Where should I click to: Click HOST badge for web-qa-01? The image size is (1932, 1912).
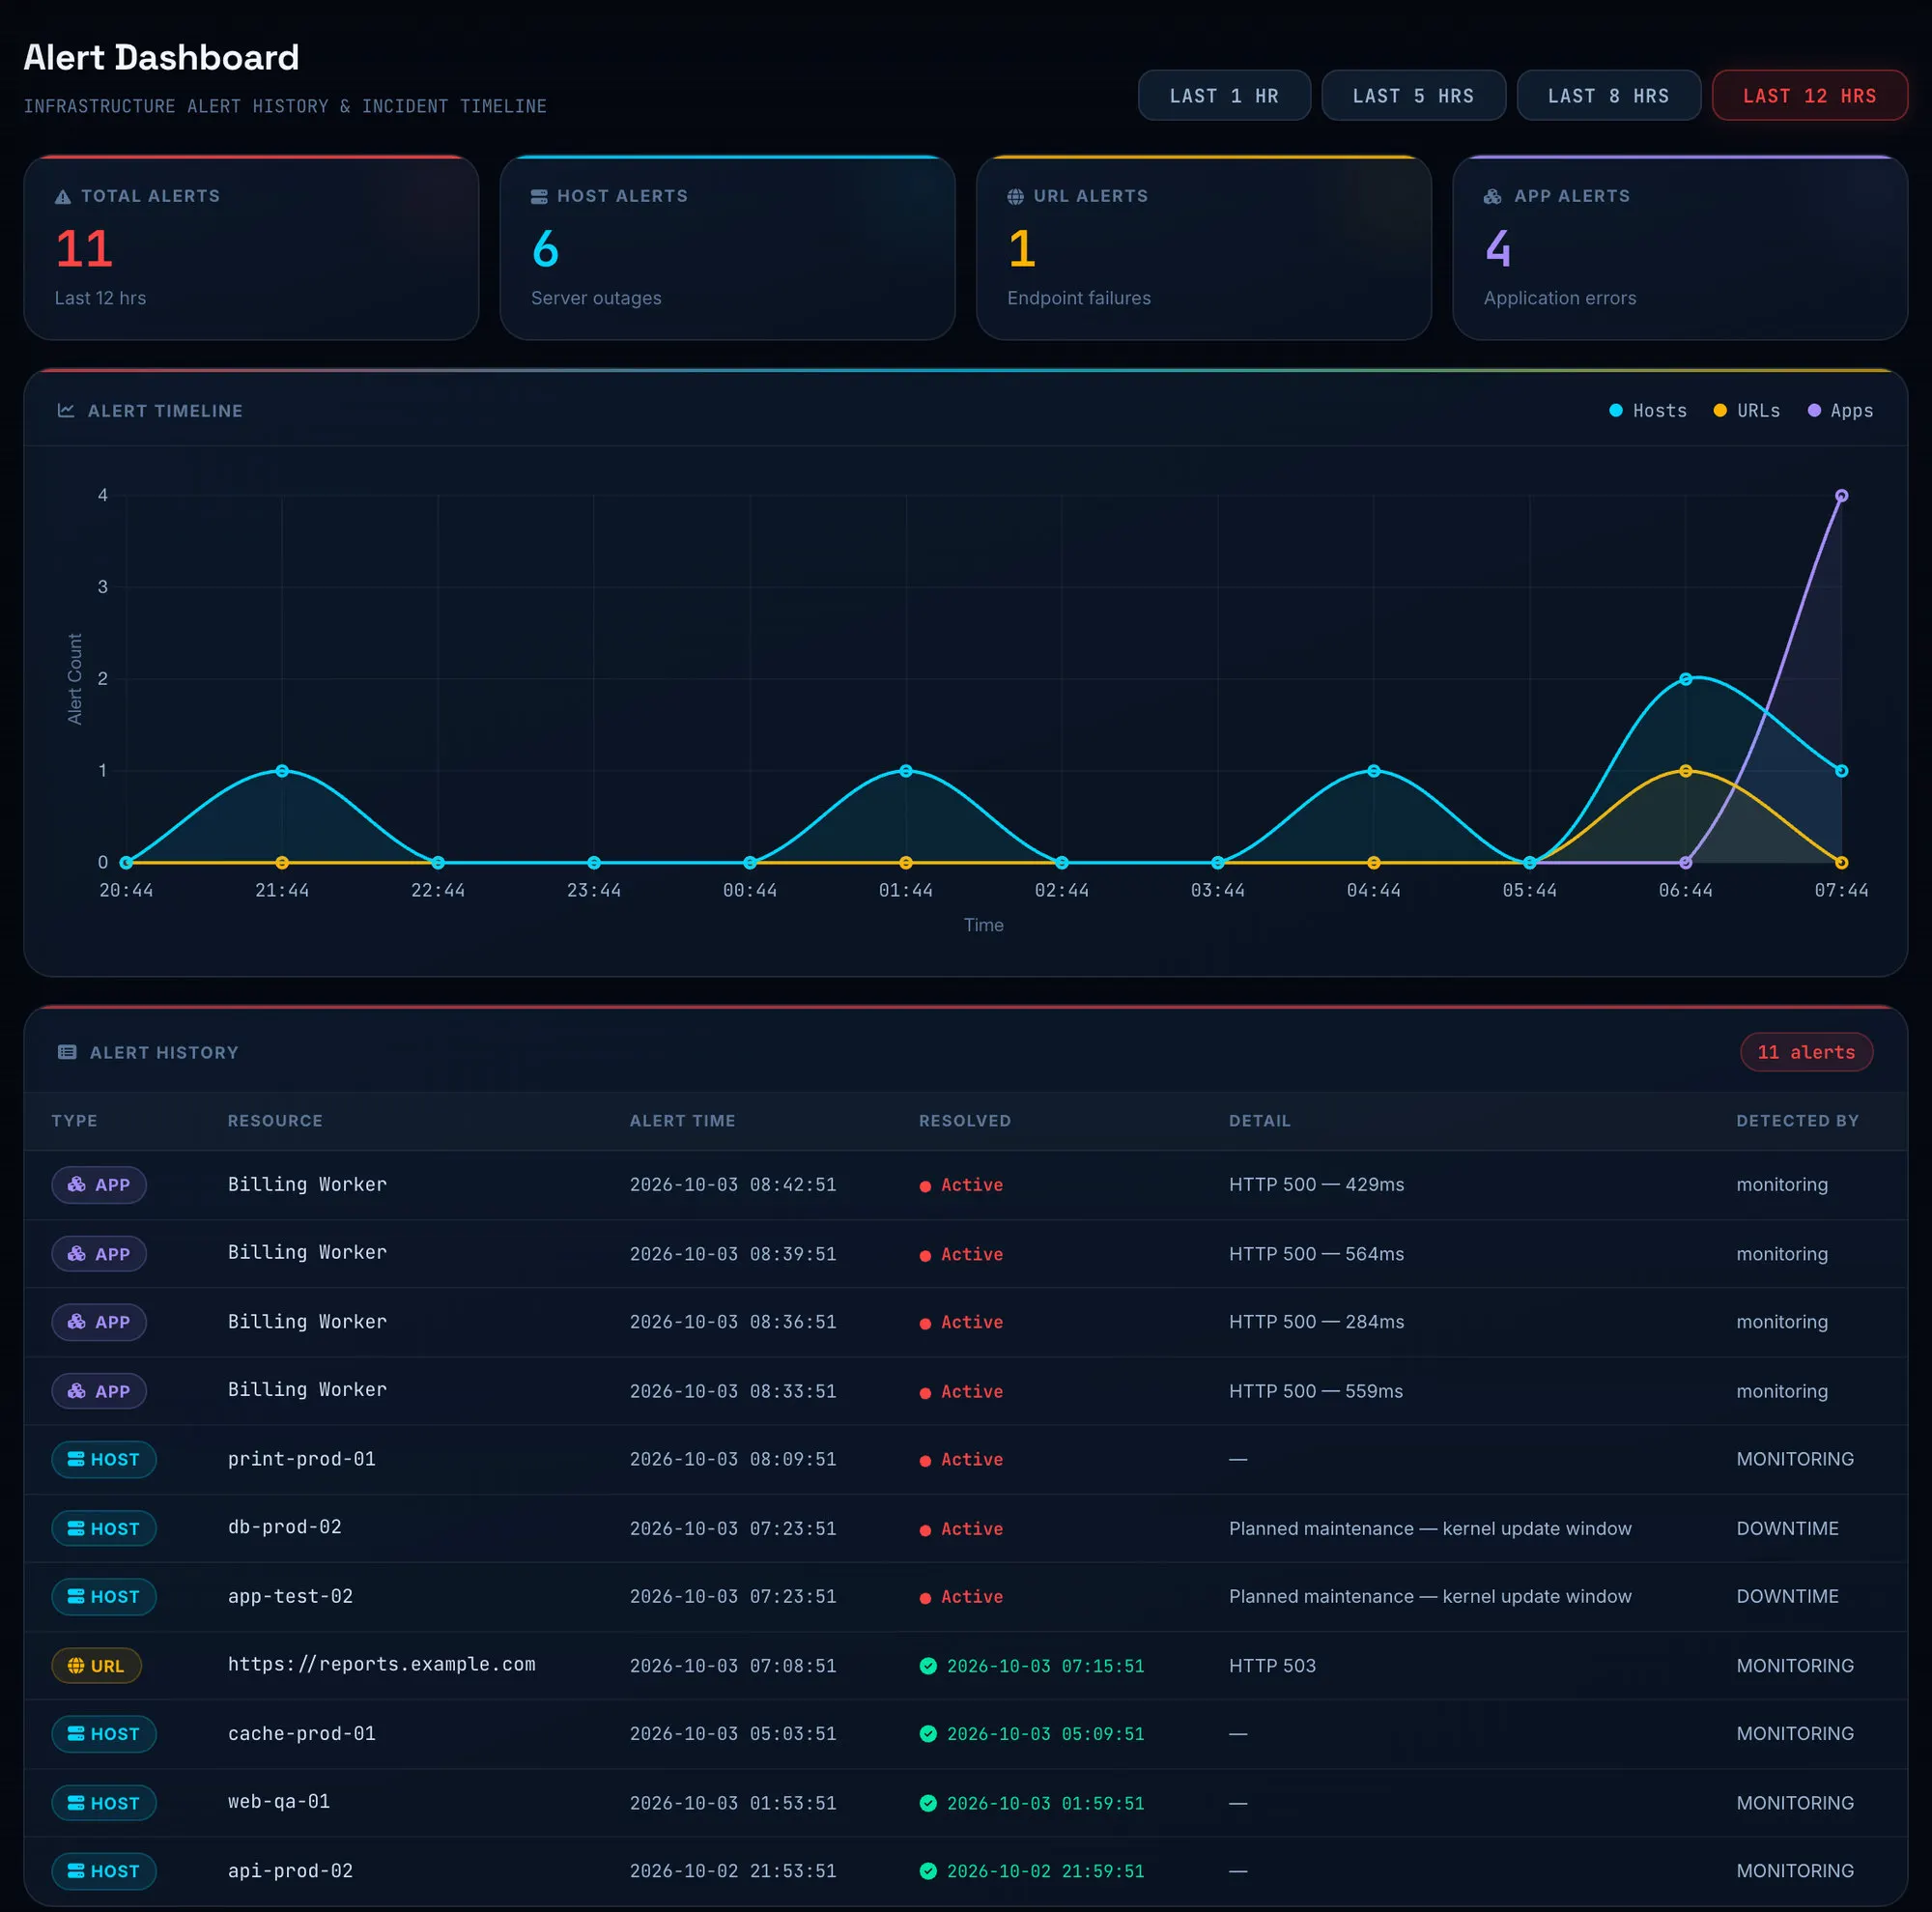pyautogui.click(x=104, y=1803)
